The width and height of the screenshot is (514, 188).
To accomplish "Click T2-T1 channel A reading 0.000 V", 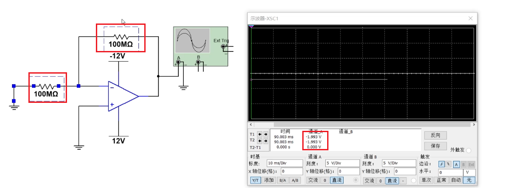I will coord(313,147).
